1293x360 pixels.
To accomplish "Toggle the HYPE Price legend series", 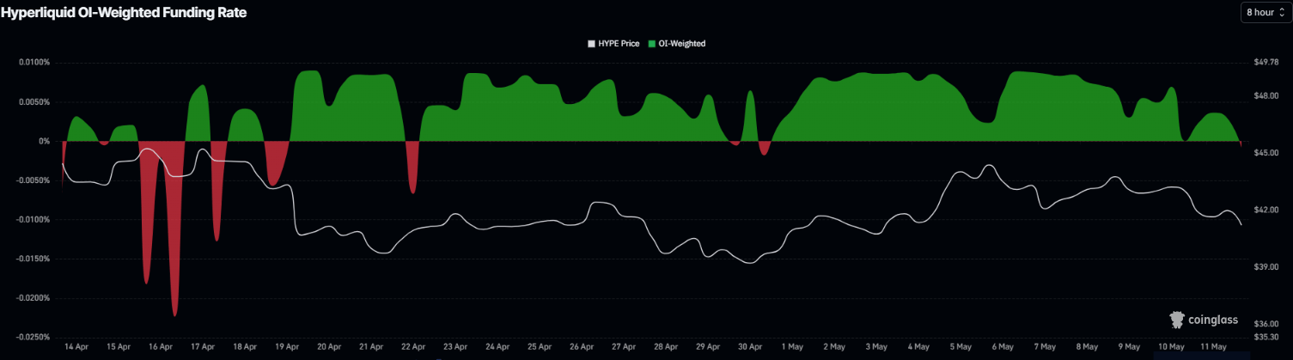I will [613, 43].
